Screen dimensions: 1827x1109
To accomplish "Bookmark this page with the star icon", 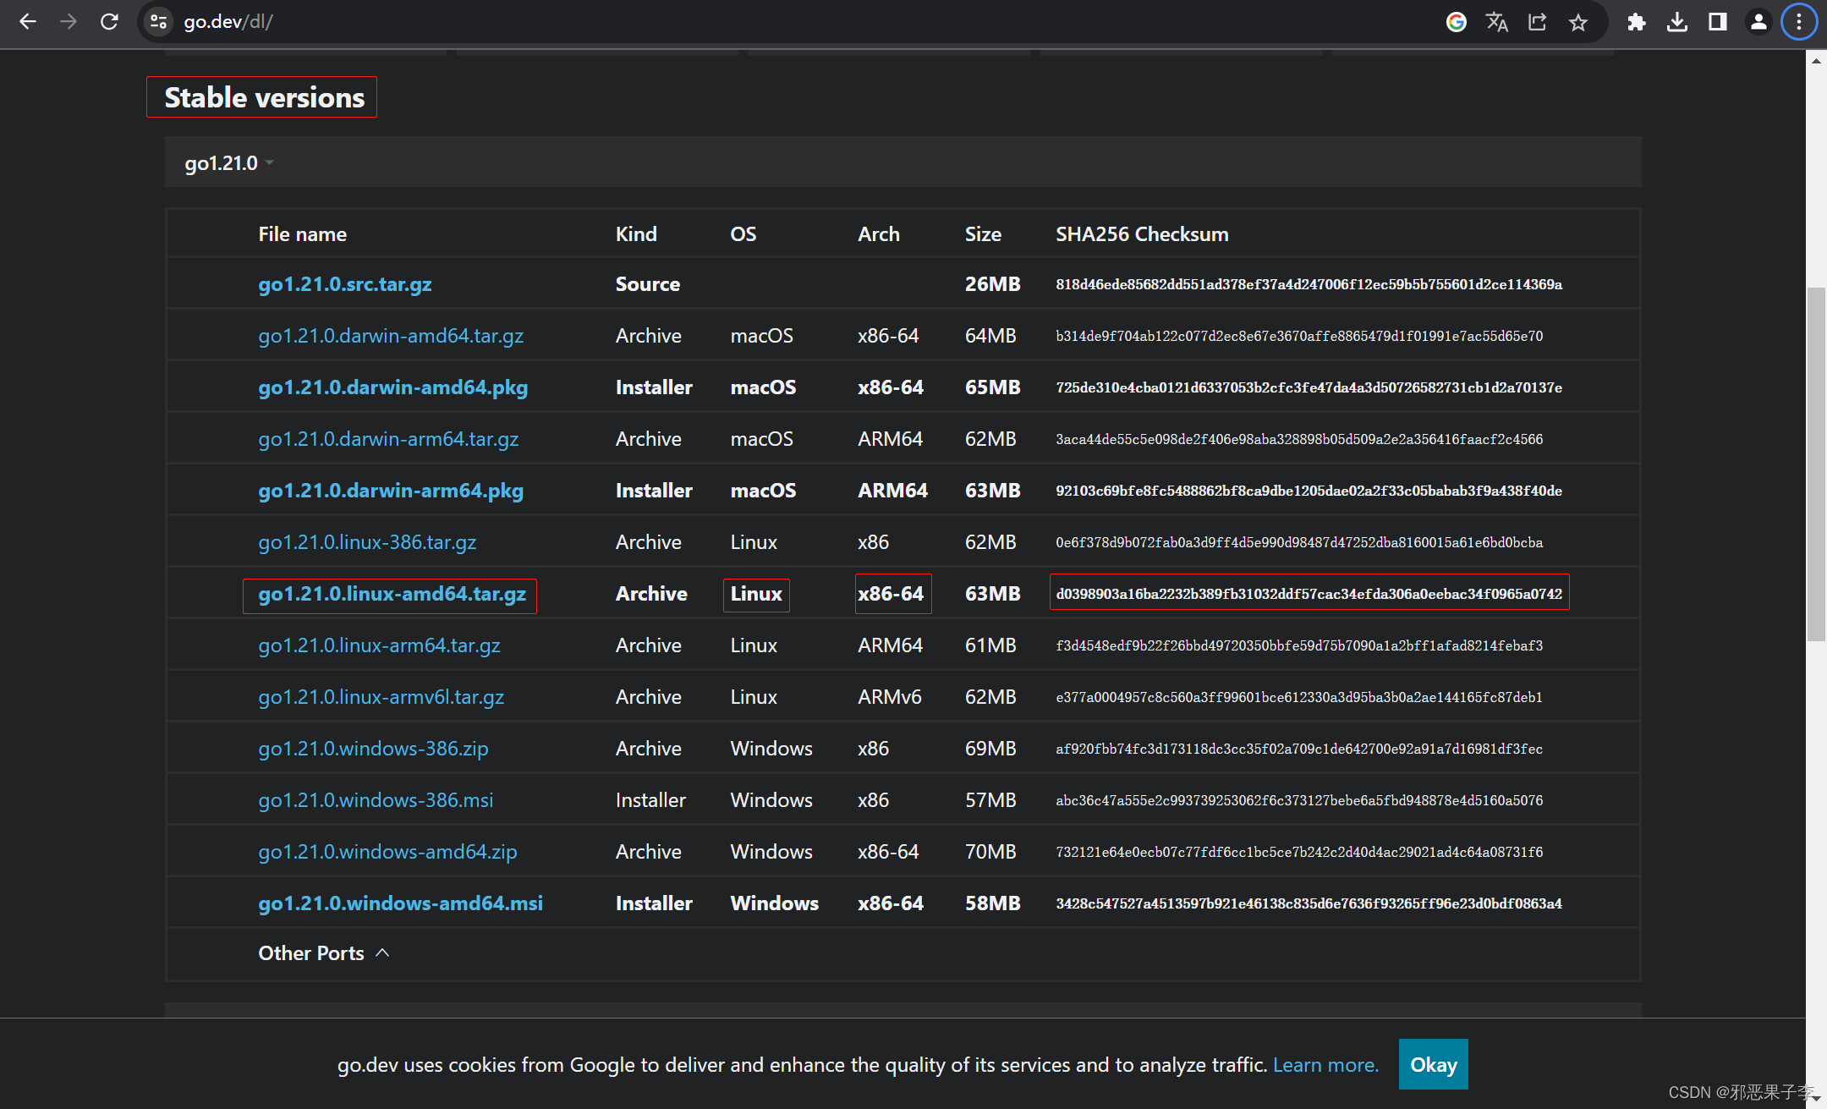I will tap(1577, 22).
